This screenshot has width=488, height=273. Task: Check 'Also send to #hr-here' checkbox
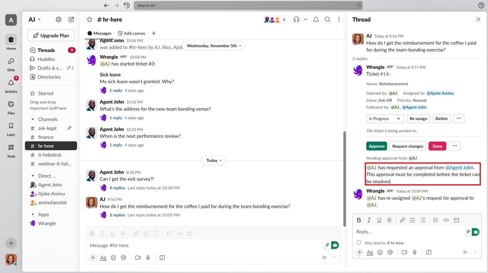pos(359,243)
